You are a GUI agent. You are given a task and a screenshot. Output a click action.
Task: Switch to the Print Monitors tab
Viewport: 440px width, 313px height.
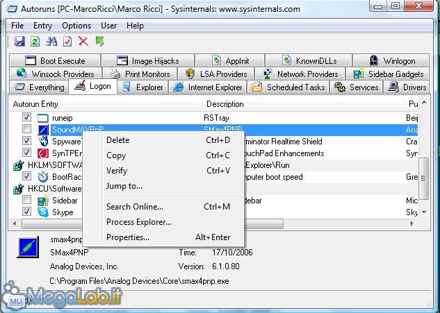click(140, 74)
